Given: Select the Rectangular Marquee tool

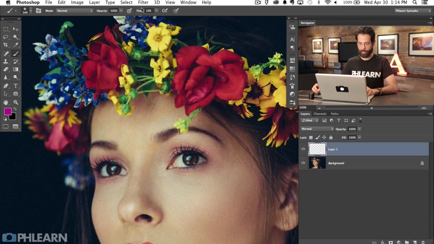Looking at the screenshot, I should pos(6,29).
